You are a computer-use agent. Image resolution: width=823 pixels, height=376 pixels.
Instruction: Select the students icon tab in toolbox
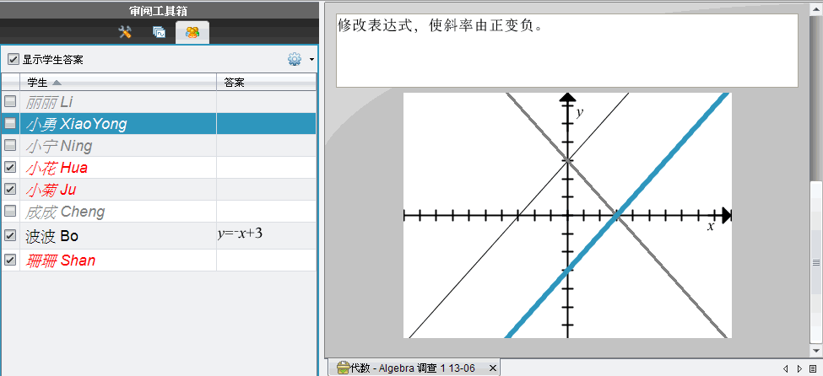(x=192, y=33)
